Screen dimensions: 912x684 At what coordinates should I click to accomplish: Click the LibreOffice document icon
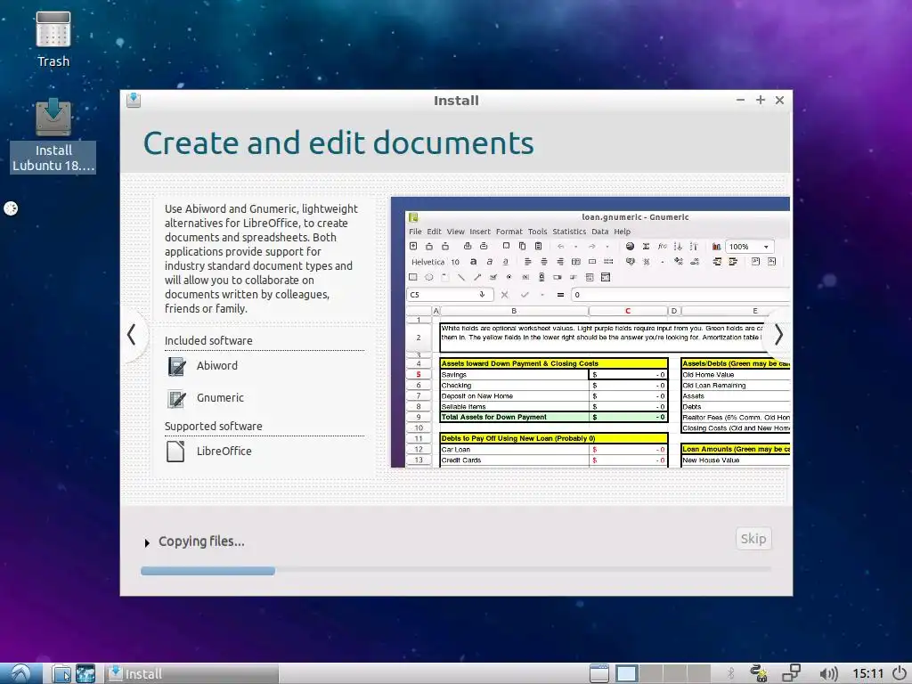point(175,451)
